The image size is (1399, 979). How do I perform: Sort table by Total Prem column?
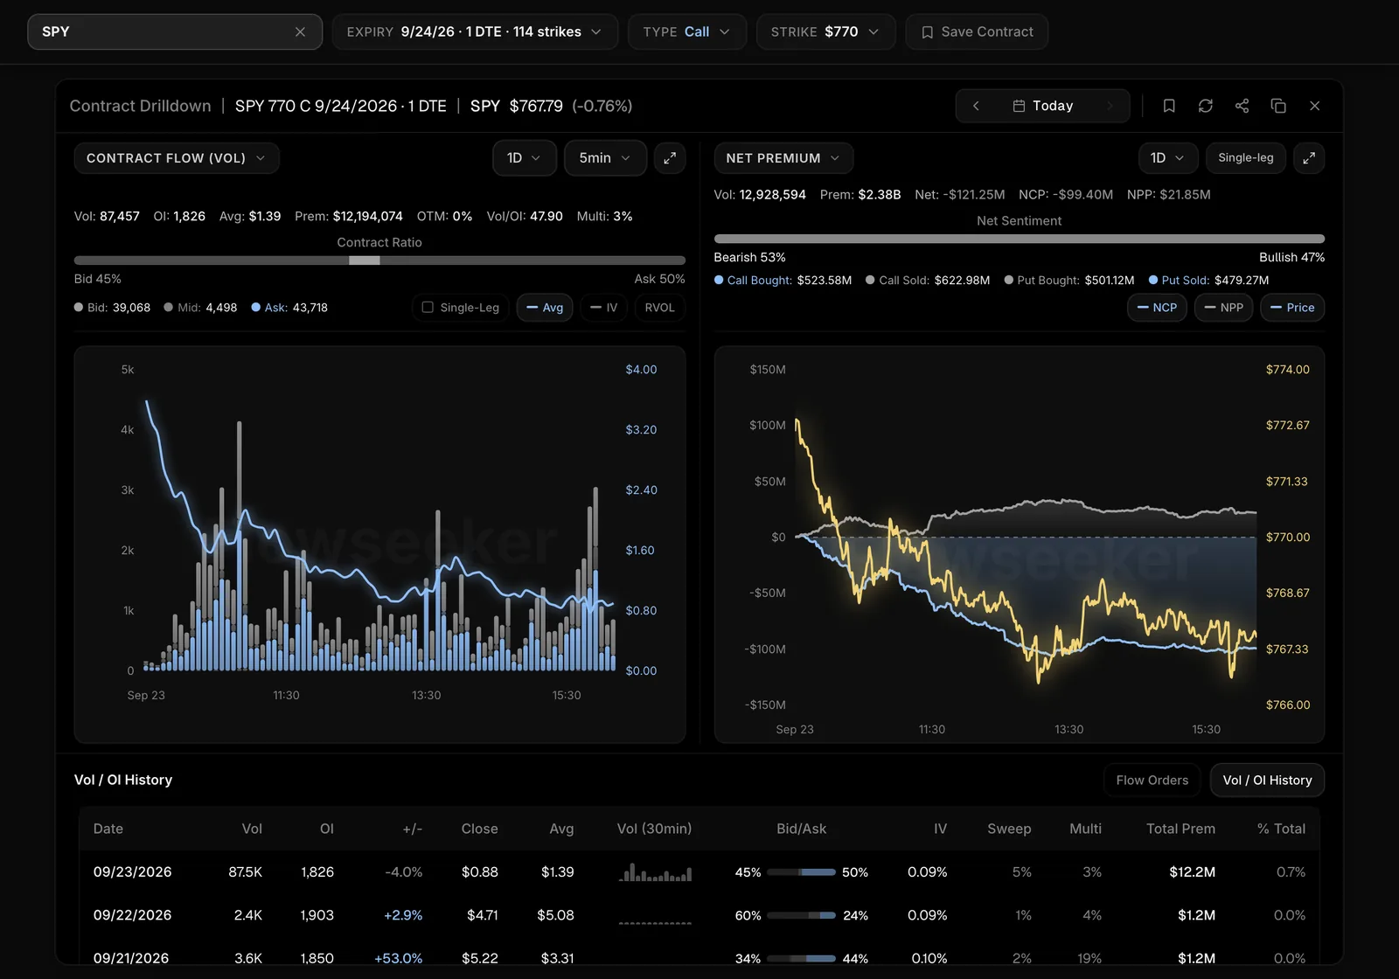pos(1180,829)
